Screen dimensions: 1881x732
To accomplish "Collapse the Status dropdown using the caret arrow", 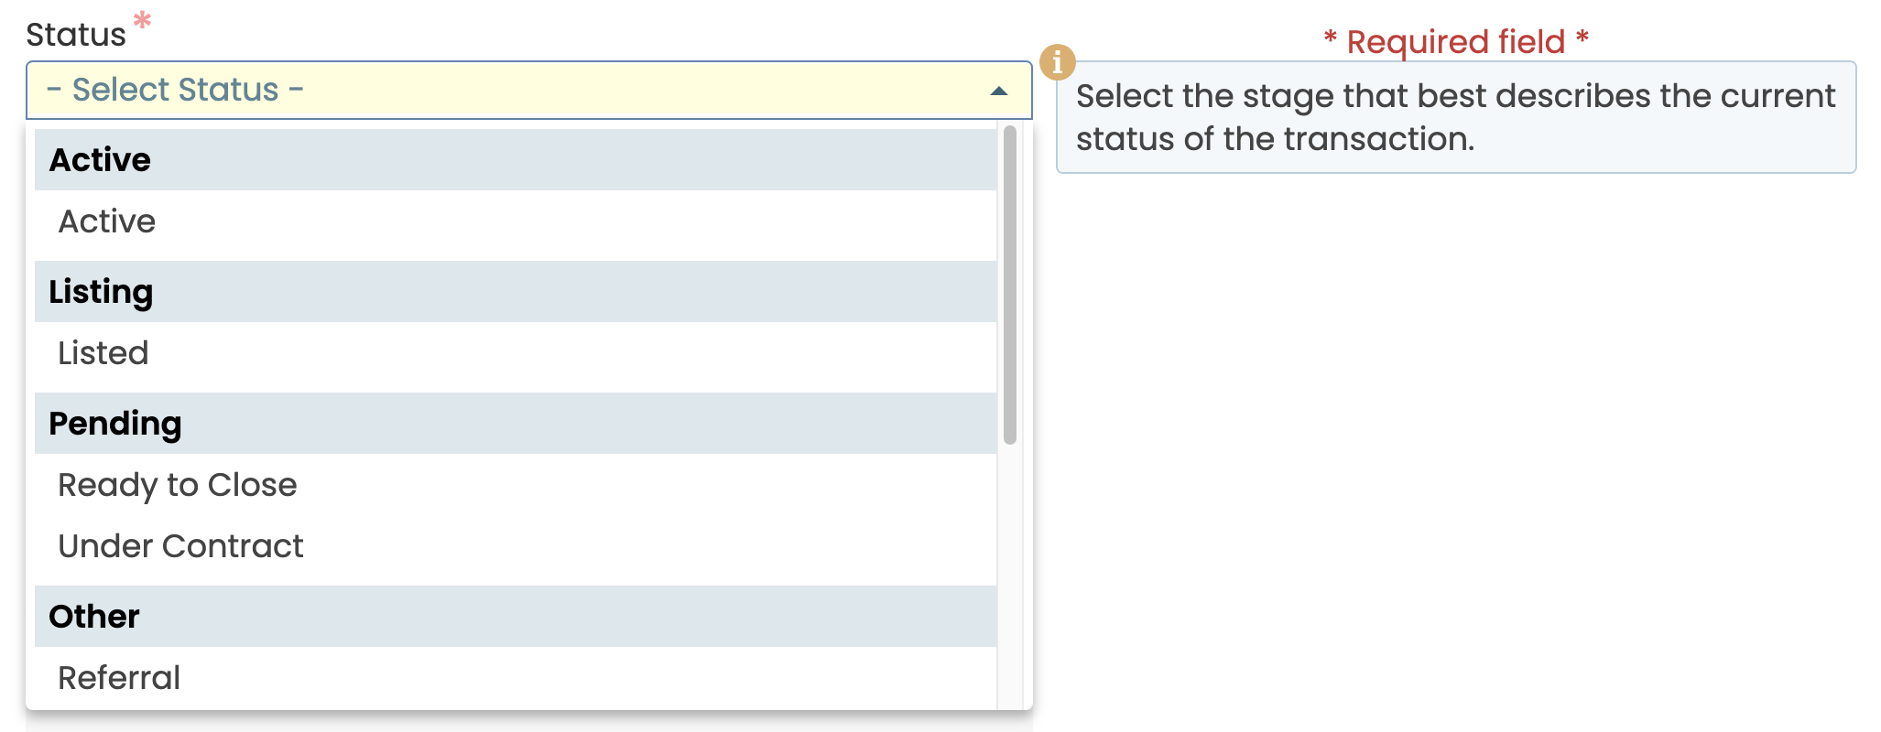I will [998, 91].
